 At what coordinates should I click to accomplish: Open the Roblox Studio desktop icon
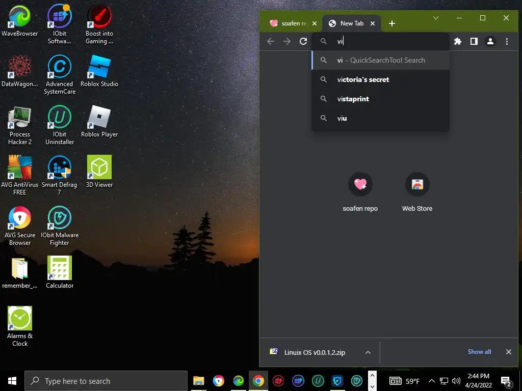point(99,71)
